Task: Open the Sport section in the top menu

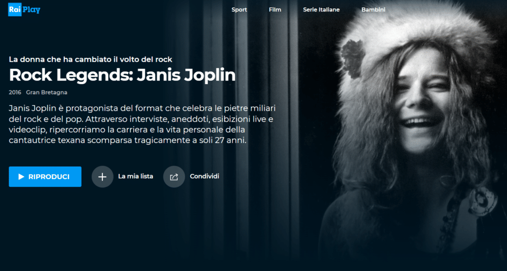Action: tap(239, 10)
